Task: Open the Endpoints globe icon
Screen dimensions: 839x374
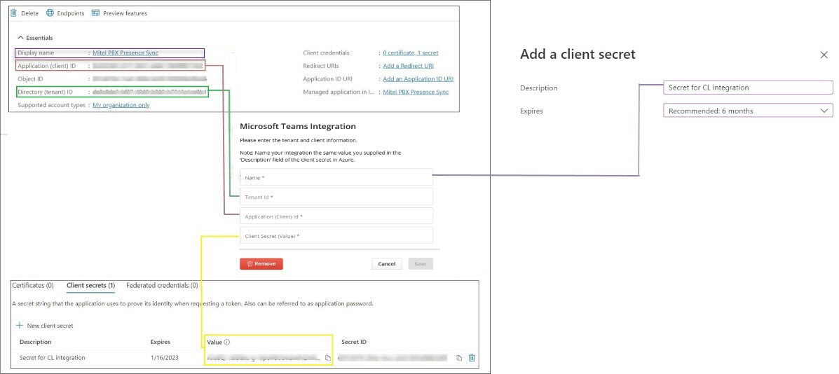Action: (x=50, y=13)
